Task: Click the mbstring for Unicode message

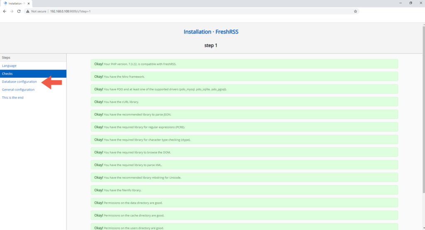Action: pos(244,177)
